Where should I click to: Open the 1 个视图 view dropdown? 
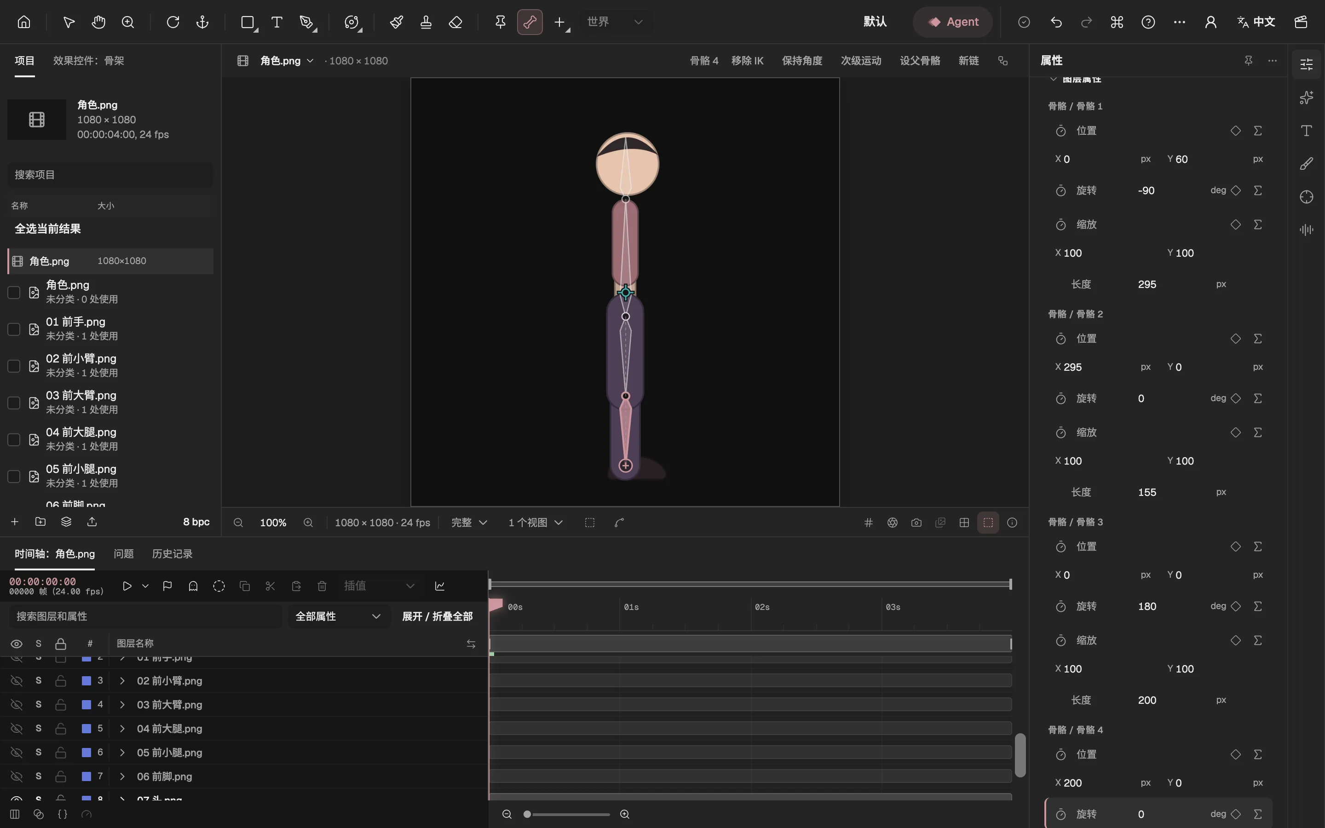536,523
